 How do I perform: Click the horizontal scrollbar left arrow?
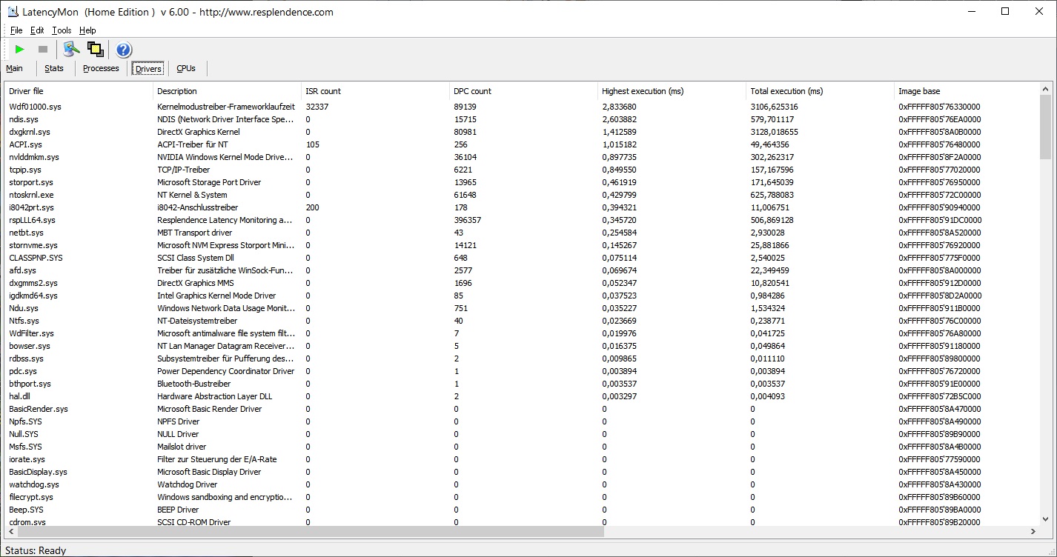[11, 532]
